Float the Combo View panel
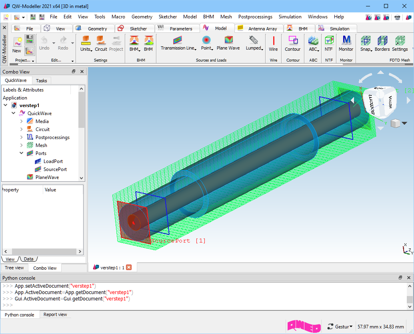Image resolution: width=414 pixels, height=334 pixels. [74, 72]
